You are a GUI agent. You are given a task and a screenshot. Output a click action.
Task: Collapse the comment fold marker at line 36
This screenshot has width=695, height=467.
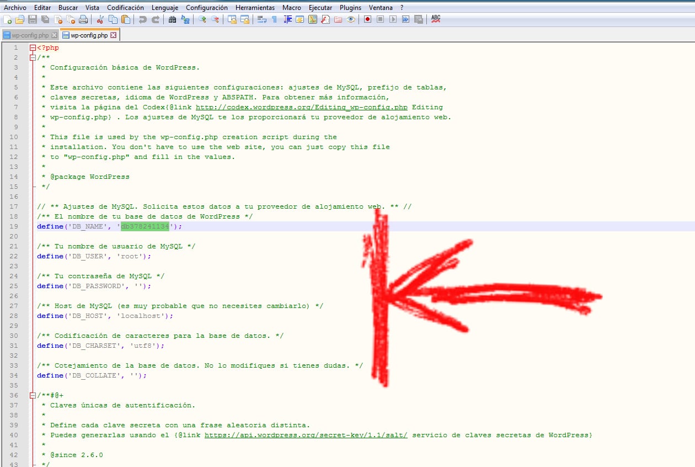coord(33,395)
